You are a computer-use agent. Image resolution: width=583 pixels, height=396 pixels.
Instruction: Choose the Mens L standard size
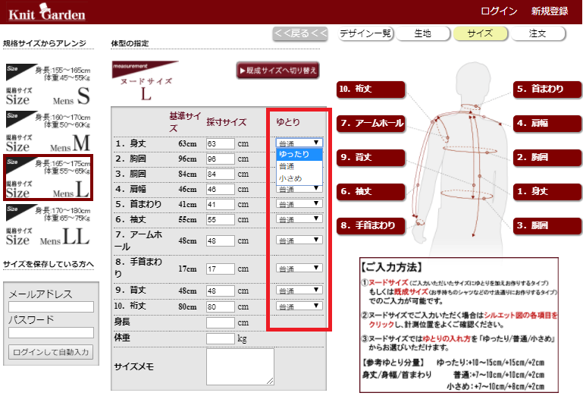coord(48,178)
